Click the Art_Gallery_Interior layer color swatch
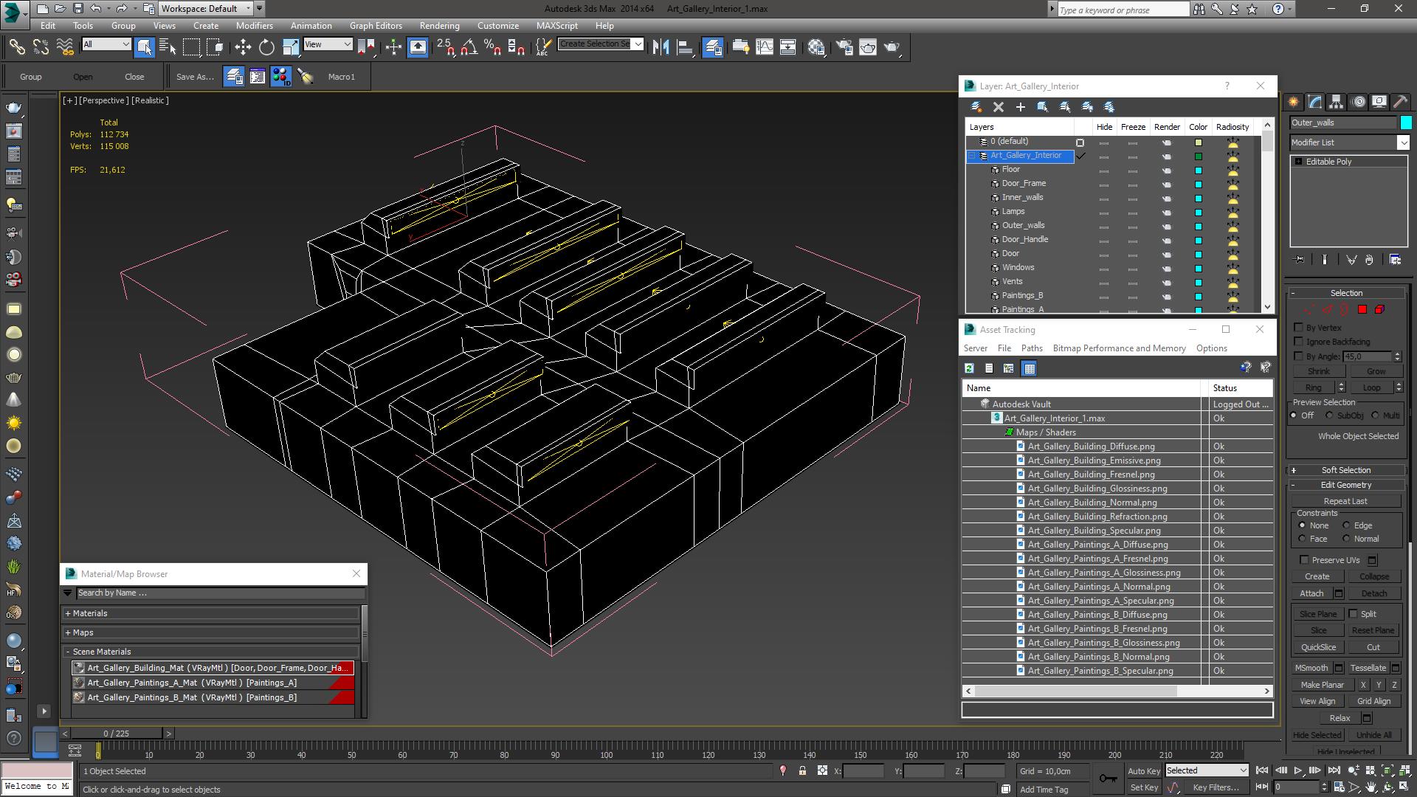This screenshot has height=797, width=1417. [1198, 156]
